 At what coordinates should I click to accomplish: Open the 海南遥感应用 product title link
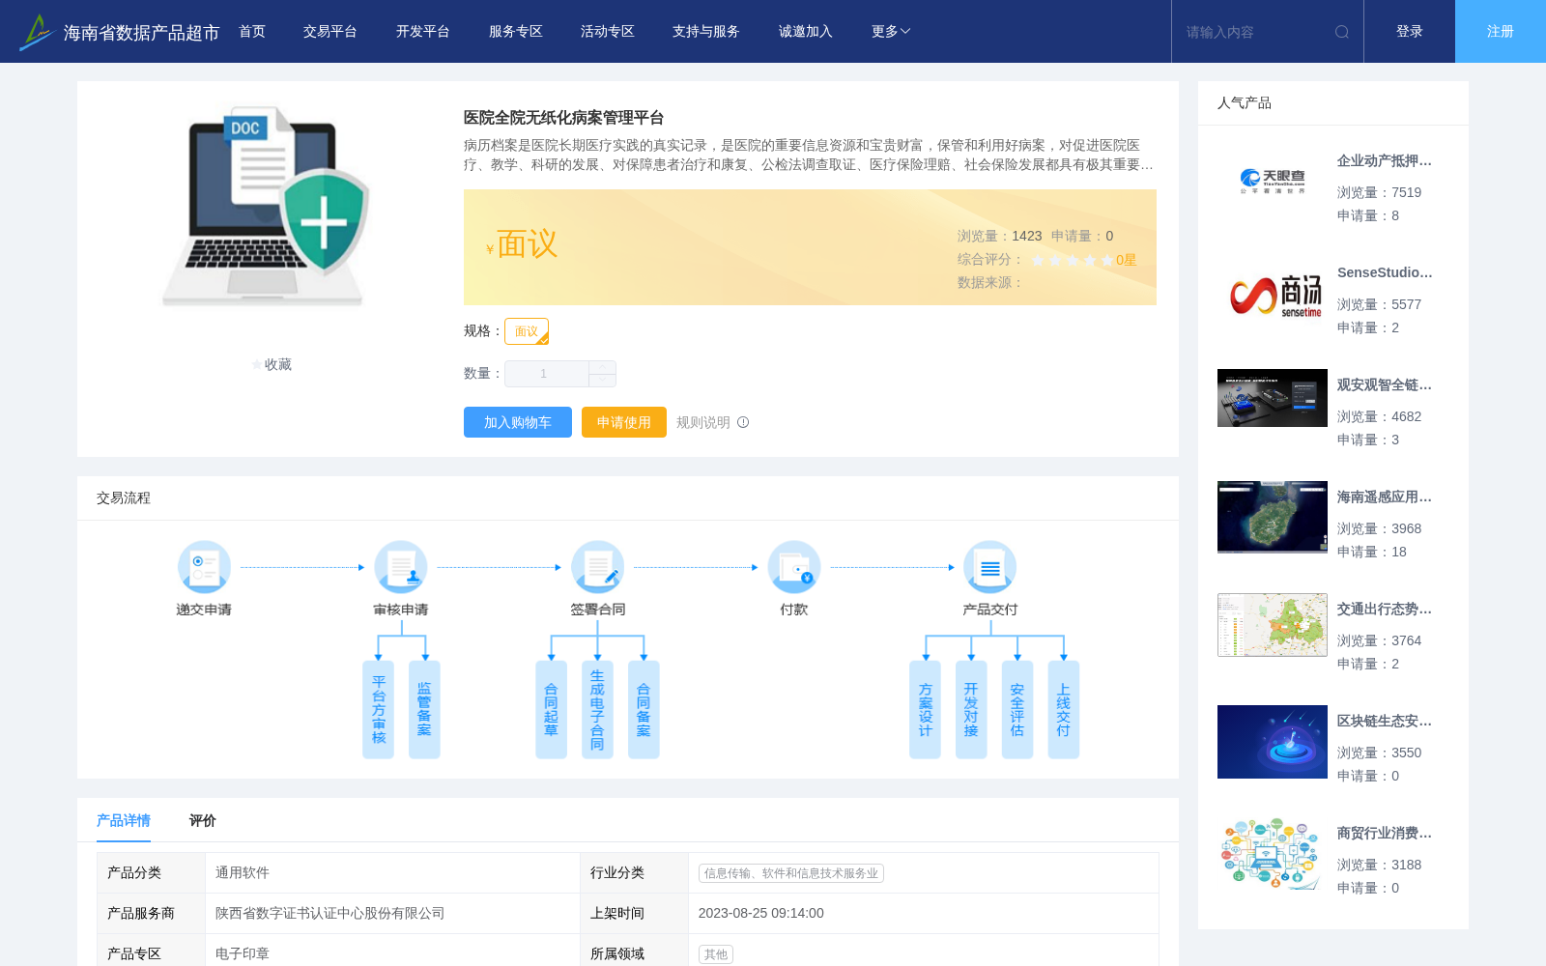pos(1385,497)
